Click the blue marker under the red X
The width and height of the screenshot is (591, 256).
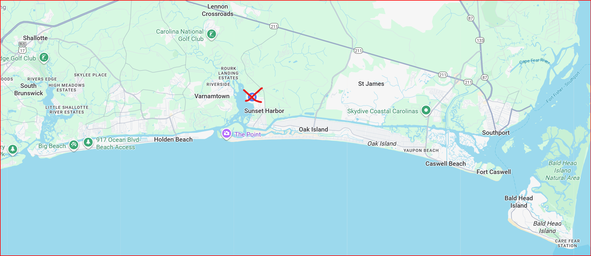[x=252, y=97]
